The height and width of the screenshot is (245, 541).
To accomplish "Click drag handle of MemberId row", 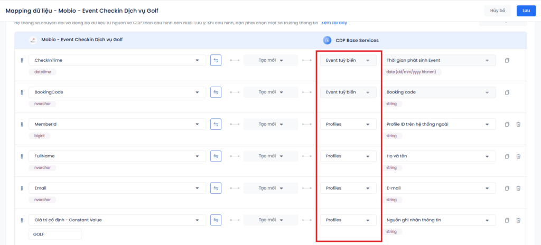I will [x=22, y=125].
